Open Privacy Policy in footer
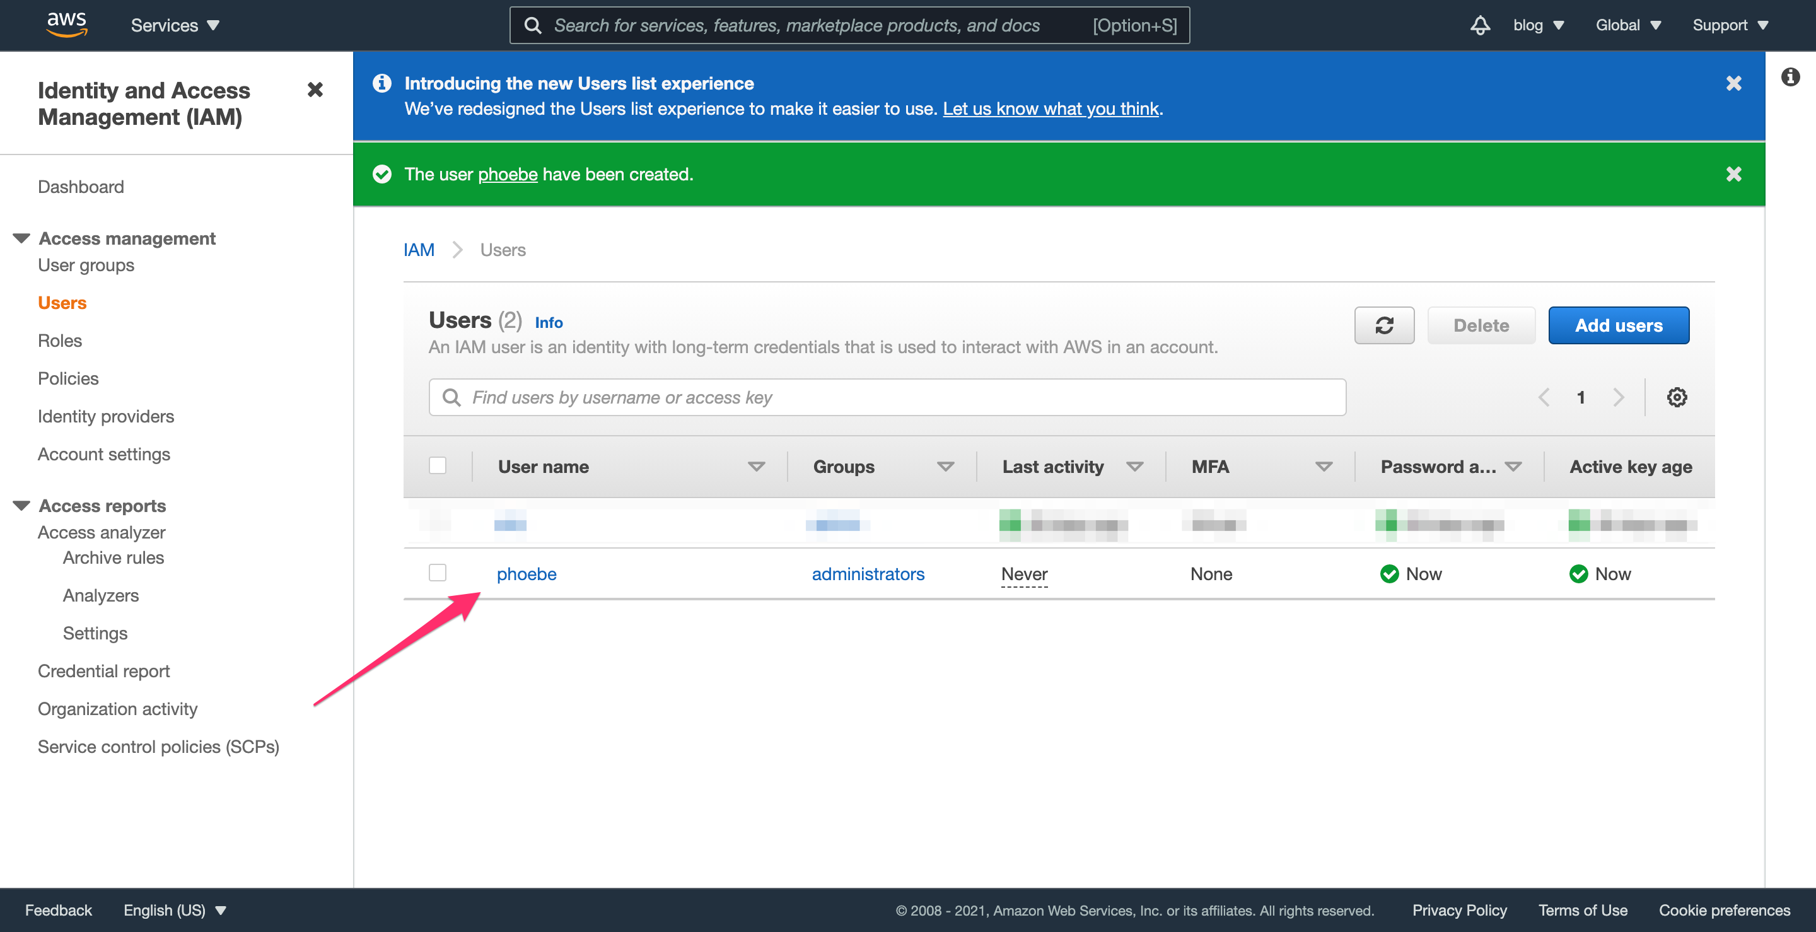The width and height of the screenshot is (1816, 932). (x=1459, y=910)
